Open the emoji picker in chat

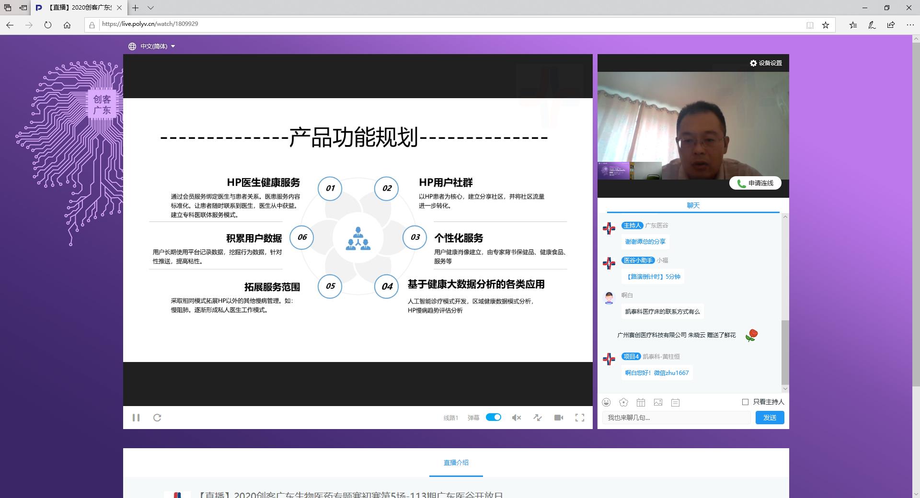coord(607,403)
